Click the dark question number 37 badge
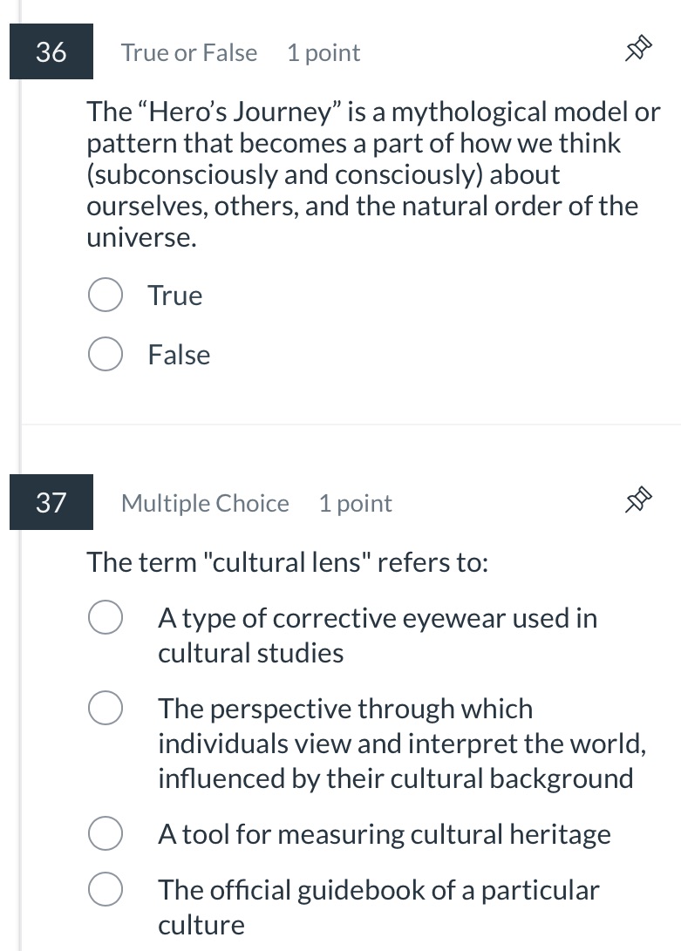This screenshot has height=951, width=681. click(x=51, y=501)
